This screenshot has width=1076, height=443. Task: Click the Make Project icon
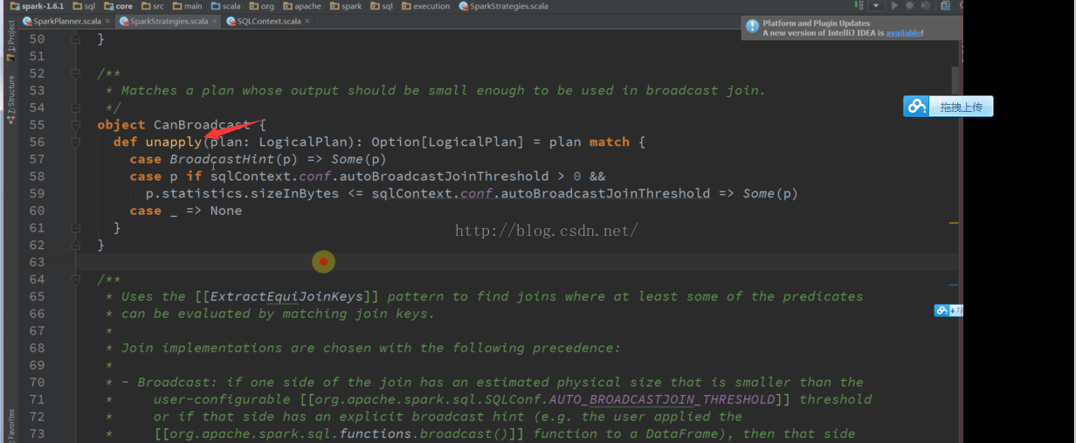(858, 5)
